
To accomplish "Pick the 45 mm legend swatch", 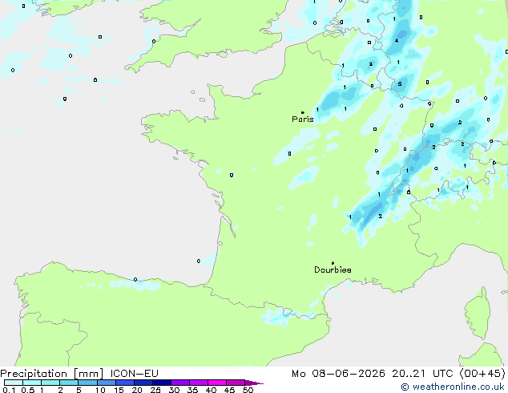I will pyautogui.click(x=236, y=383).
